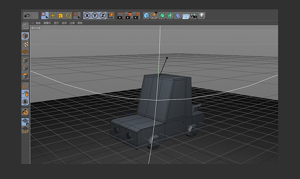Click the Planar Workplane icon

pyautogui.click(x=25, y=130)
